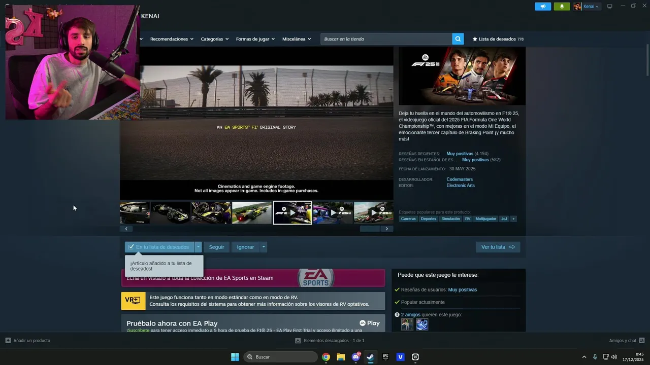
Task: Toggle 'En tu lista de deseados' checkbox
Action: click(x=131, y=247)
